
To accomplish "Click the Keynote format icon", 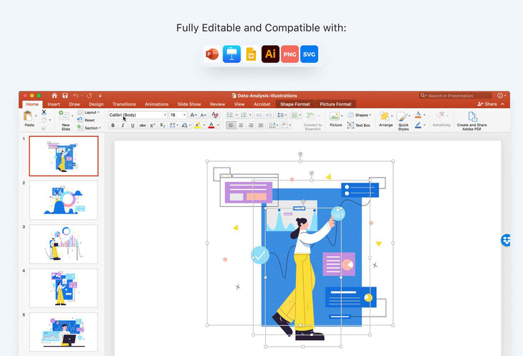I will pyautogui.click(x=231, y=54).
